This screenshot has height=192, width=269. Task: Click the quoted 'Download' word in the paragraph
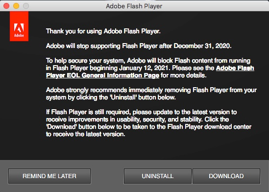coord(61,127)
